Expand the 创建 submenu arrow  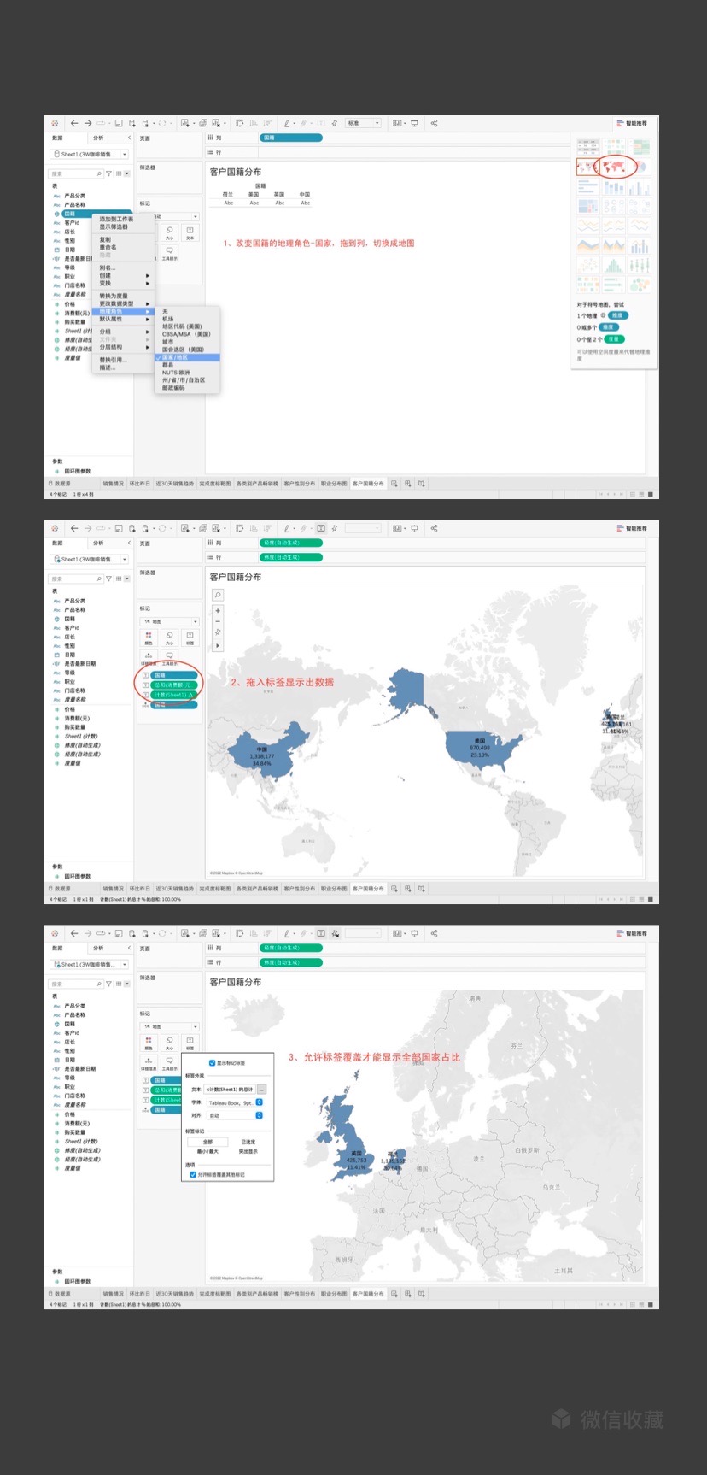click(148, 276)
